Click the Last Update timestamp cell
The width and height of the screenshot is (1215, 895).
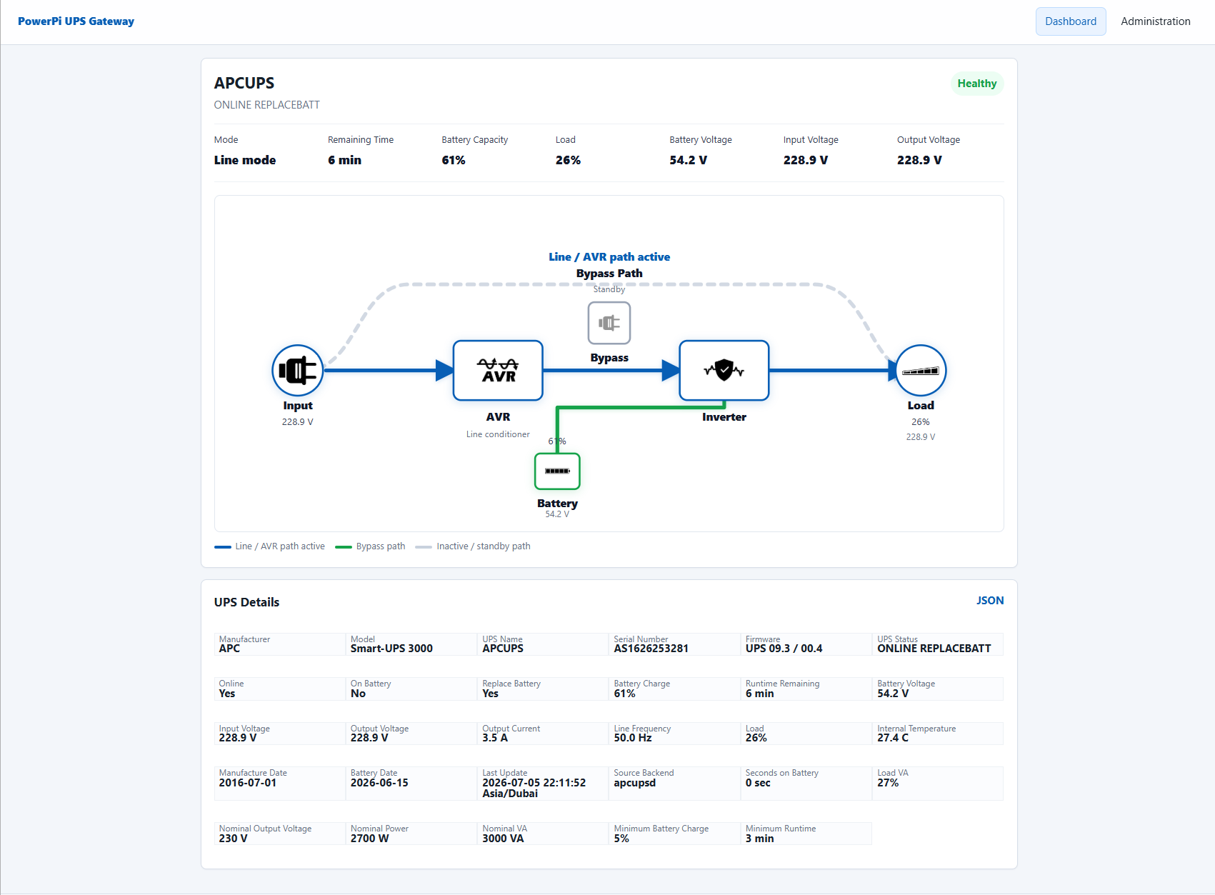point(543,784)
